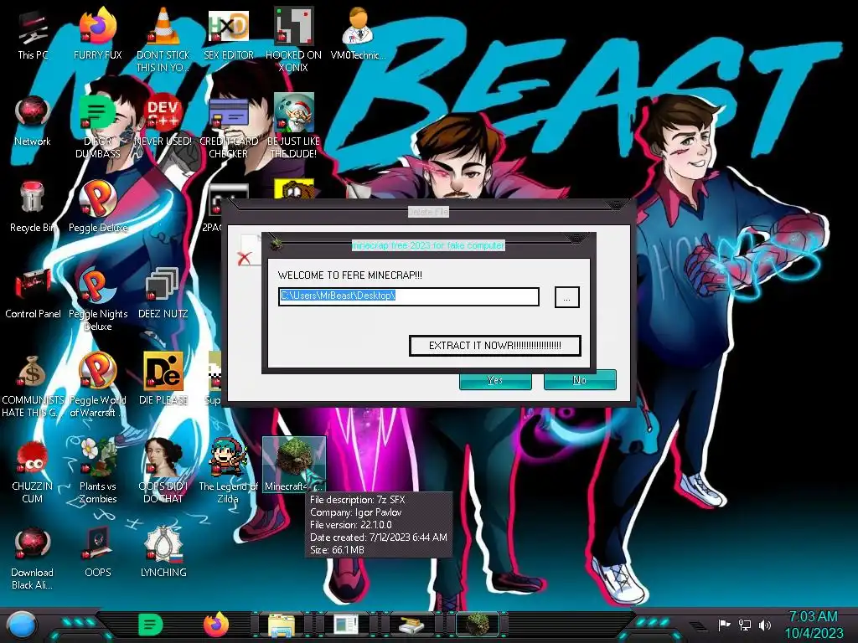Click the WELCOME TO FERE MINECRAP!!! label

(350, 275)
